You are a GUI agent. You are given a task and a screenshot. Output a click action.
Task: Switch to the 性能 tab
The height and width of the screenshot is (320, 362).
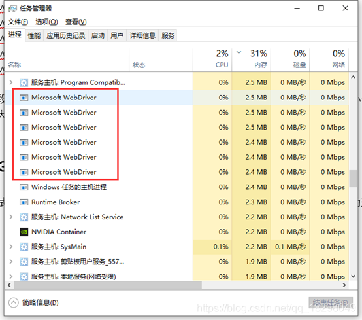[34, 35]
